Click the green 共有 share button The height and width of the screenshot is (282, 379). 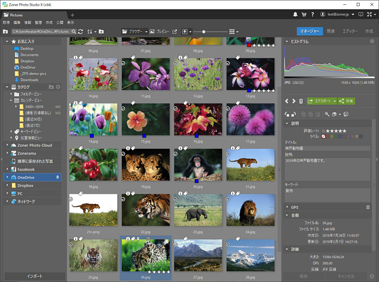click(347, 101)
